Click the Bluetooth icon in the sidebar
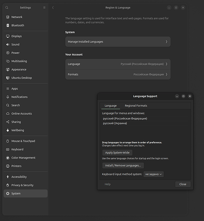This screenshot has width=204, height=221. click(8, 25)
